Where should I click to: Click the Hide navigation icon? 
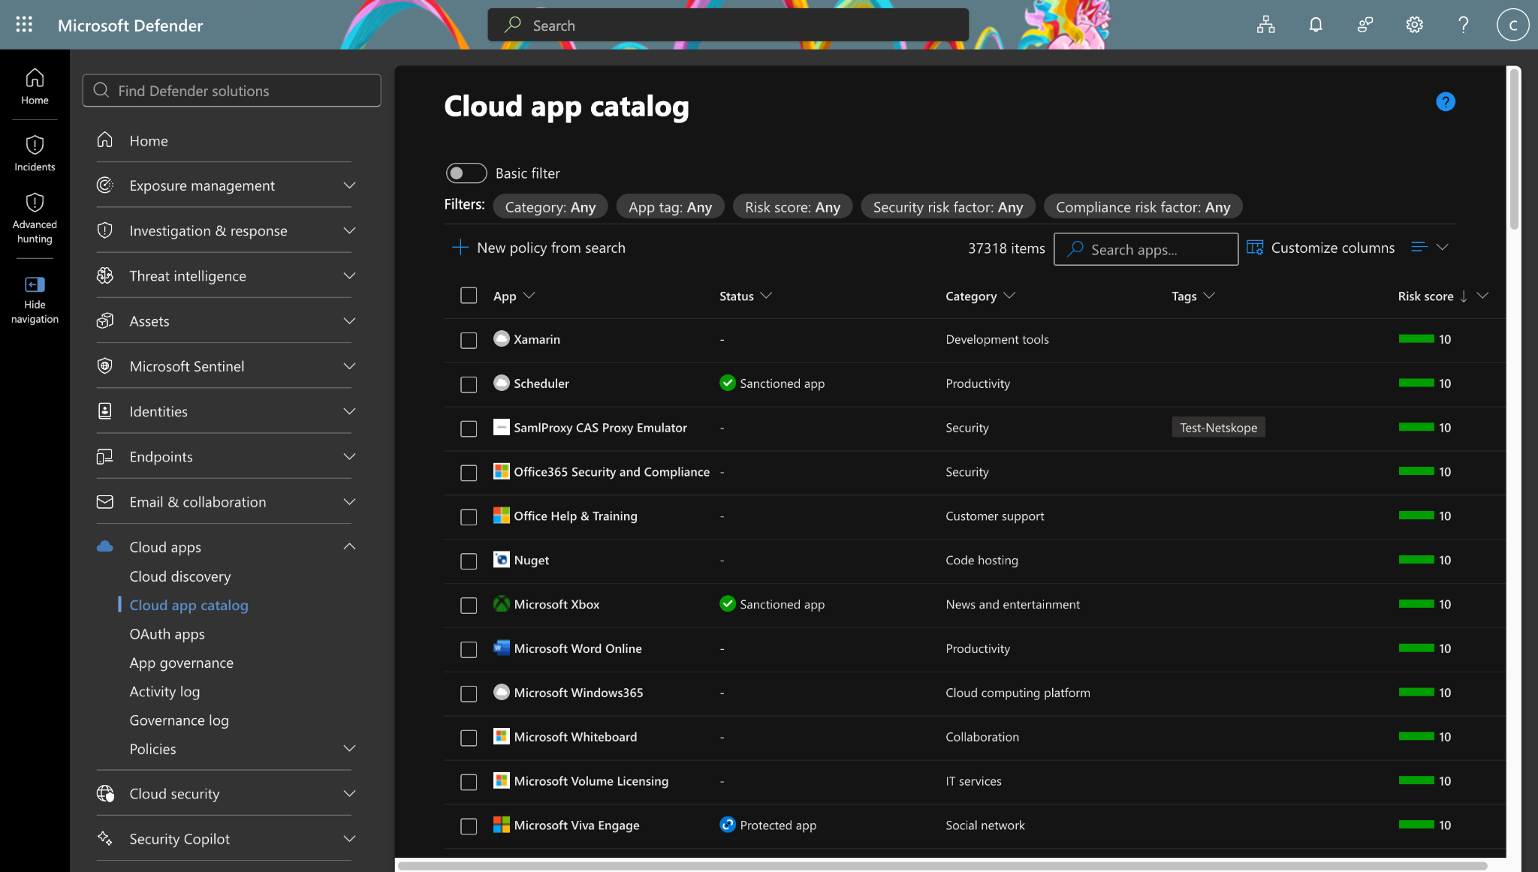pos(35,284)
